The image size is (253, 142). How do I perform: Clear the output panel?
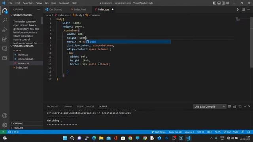click(x=229, y=106)
